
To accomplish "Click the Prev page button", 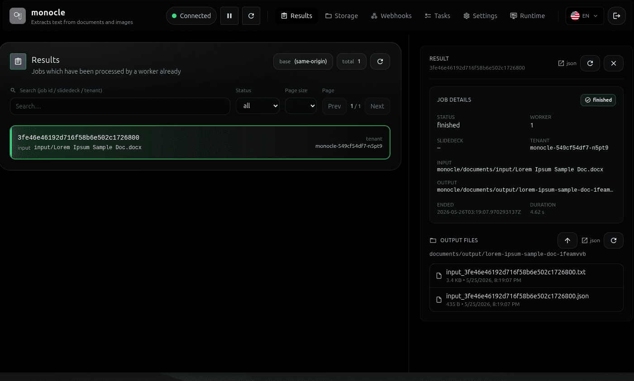I will tap(334, 106).
